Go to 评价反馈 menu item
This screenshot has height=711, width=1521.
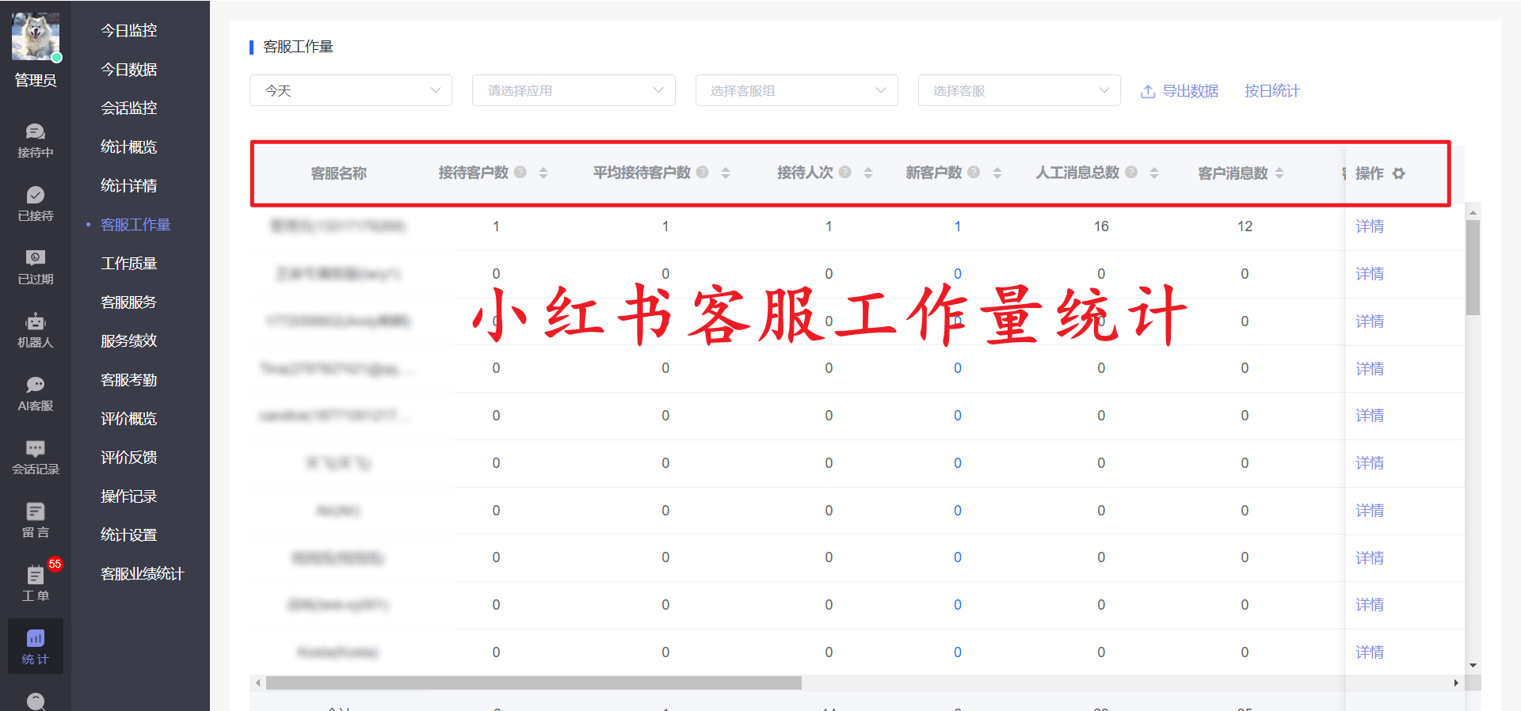(129, 458)
